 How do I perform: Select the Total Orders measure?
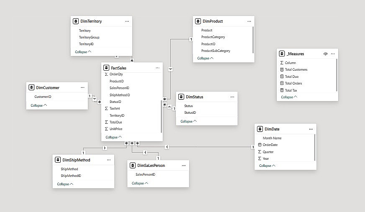(x=293, y=83)
